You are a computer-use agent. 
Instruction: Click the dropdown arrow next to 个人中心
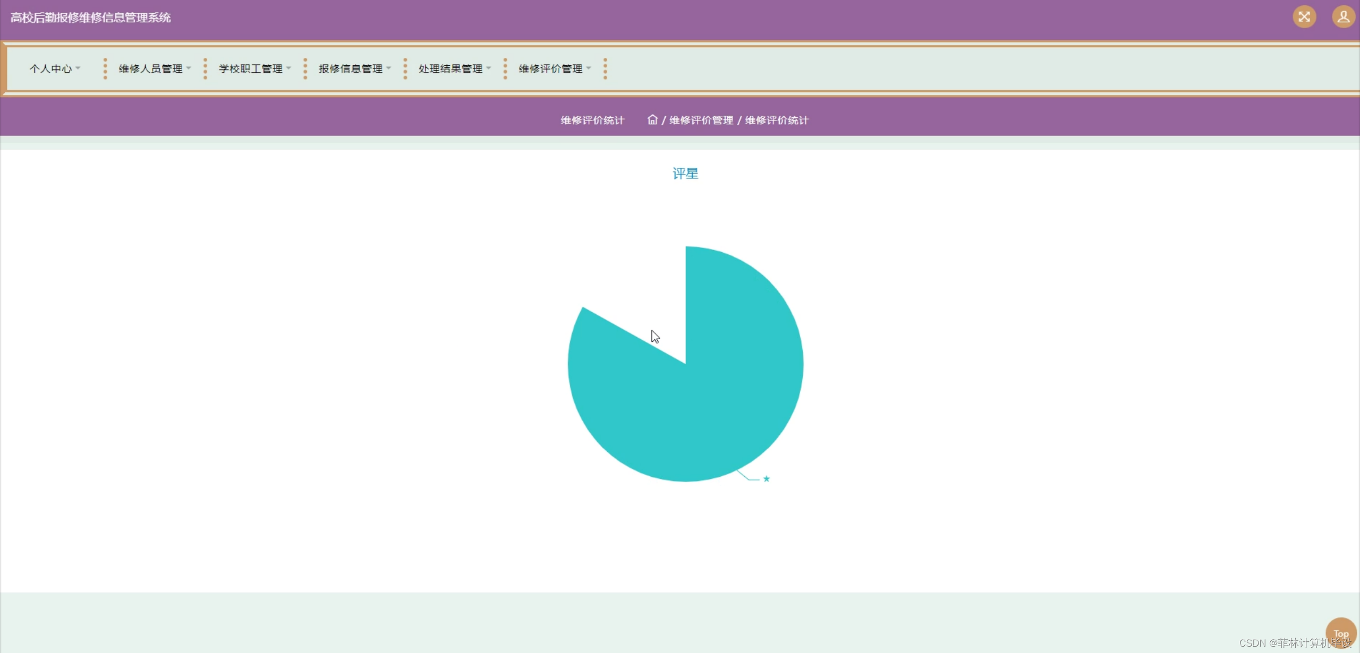tap(78, 68)
